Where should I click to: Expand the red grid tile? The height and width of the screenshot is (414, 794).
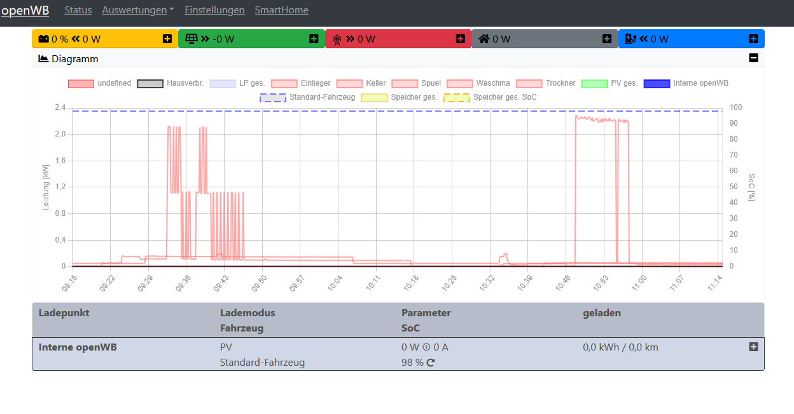pyautogui.click(x=461, y=39)
